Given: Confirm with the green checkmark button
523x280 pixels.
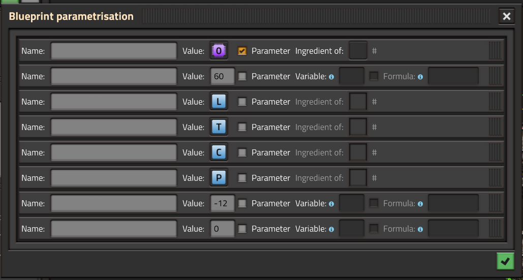Looking at the screenshot, I should pos(505,261).
